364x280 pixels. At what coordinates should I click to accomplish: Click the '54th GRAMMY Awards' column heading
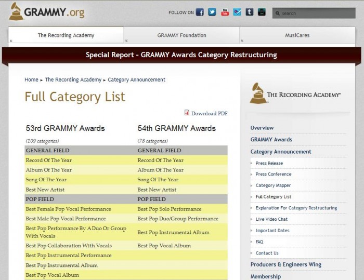(x=177, y=128)
